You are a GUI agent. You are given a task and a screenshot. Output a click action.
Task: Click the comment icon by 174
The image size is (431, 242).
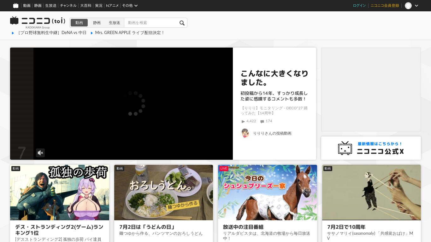(x=262, y=121)
